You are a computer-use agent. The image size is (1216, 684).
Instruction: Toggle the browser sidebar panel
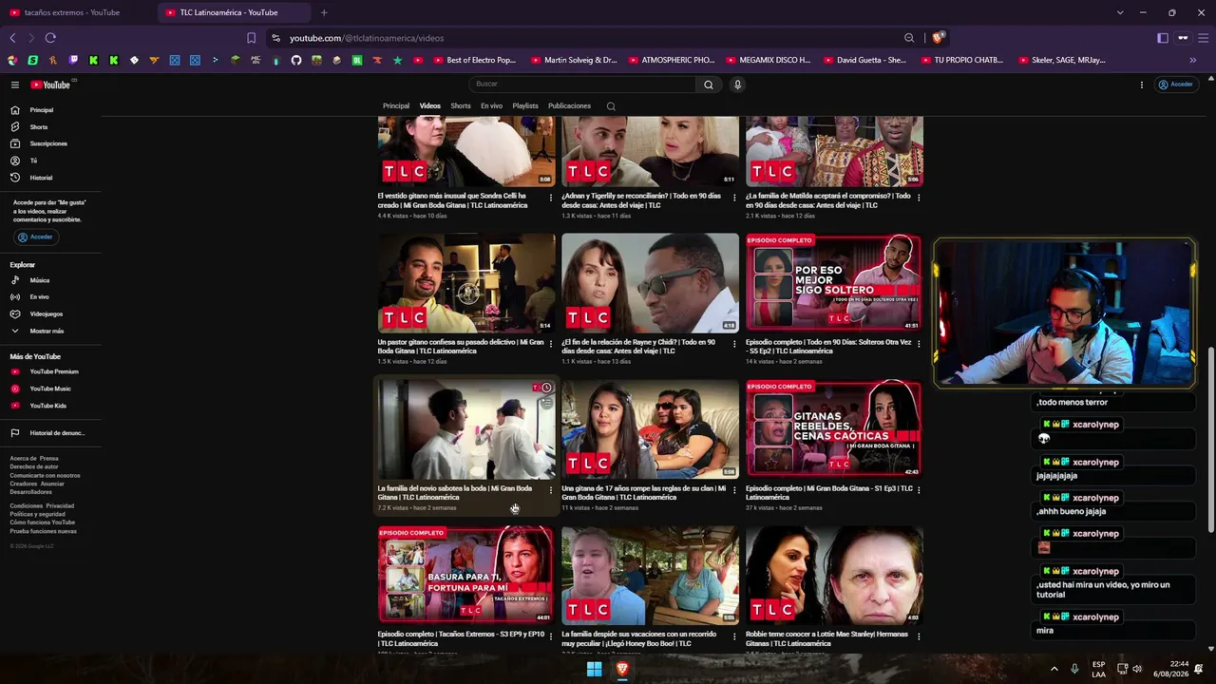(1163, 38)
